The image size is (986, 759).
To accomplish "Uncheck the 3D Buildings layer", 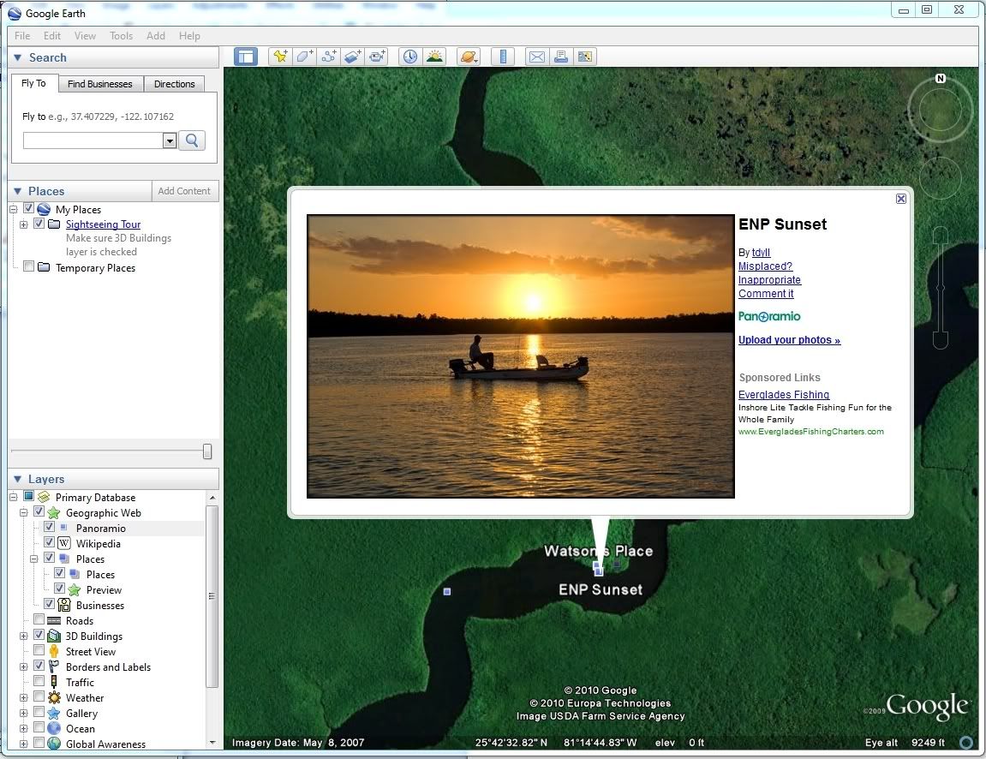I will point(39,635).
